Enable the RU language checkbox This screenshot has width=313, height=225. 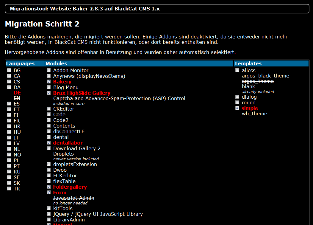pyautogui.click(x=9, y=172)
